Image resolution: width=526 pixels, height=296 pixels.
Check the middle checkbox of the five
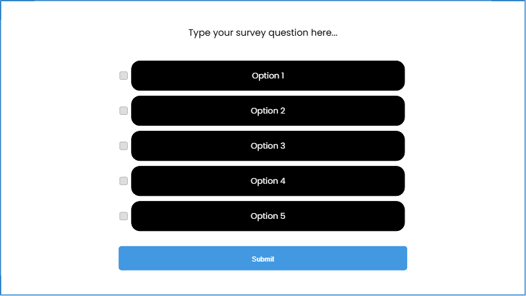[123, 146]
